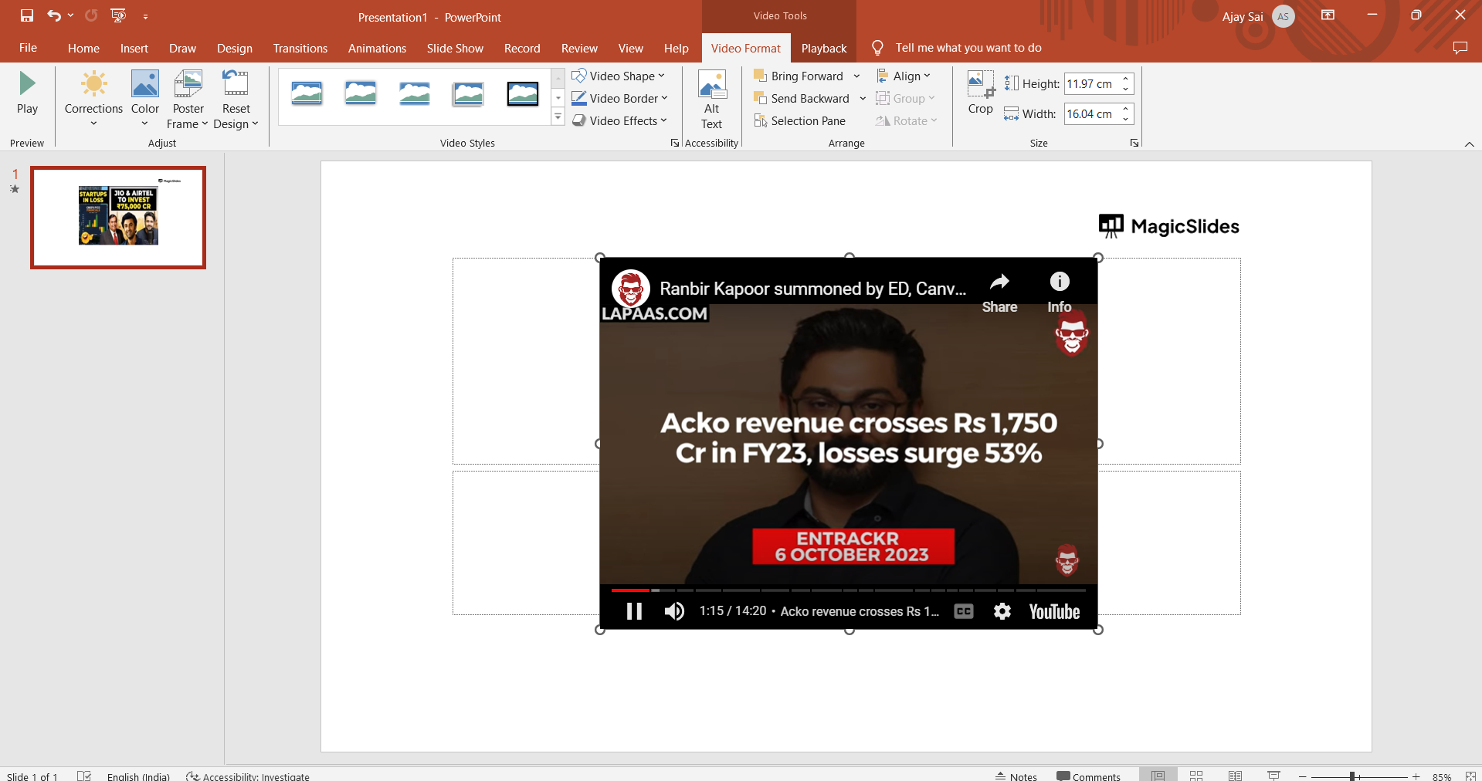Toggle closed captions on the video
The height and width of the screenshot is (781, 1482).
(964, 611)
